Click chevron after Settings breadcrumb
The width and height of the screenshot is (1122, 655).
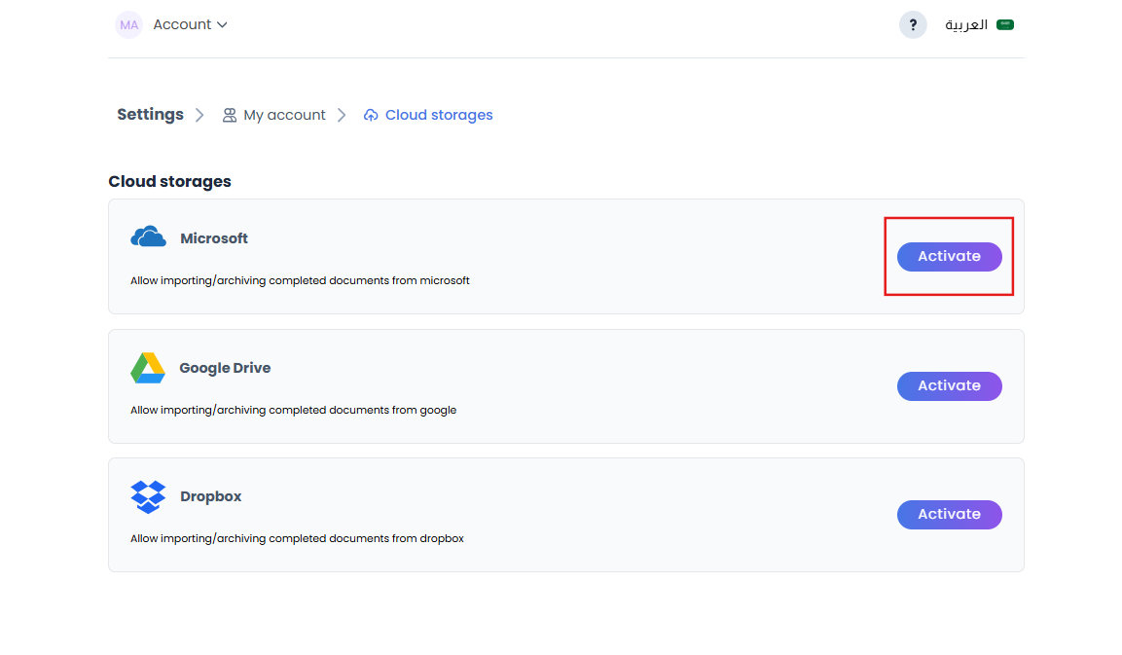tap(199, 115)
